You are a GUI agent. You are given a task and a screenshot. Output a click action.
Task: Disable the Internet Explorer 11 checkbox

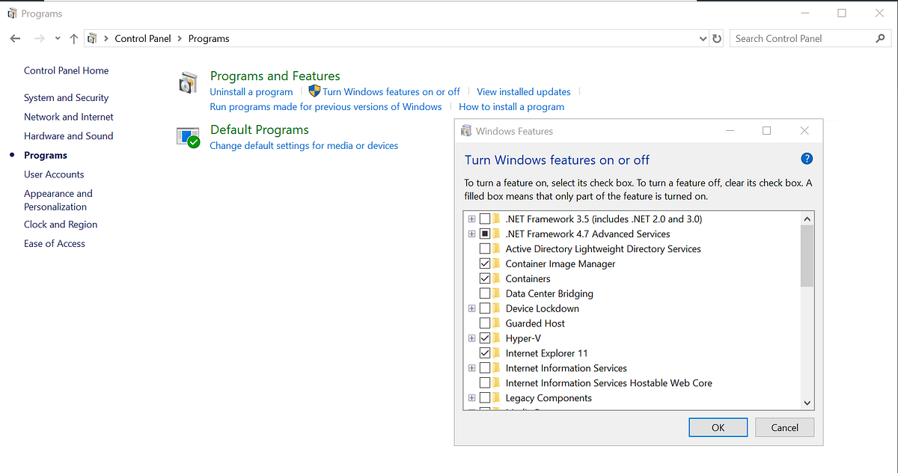tap(483, 353)
